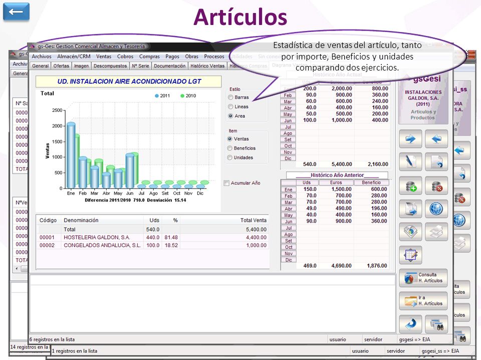Click the 2011 blue legend dot
The height and width of the screenshot is (360, 481).
point(157,96)
